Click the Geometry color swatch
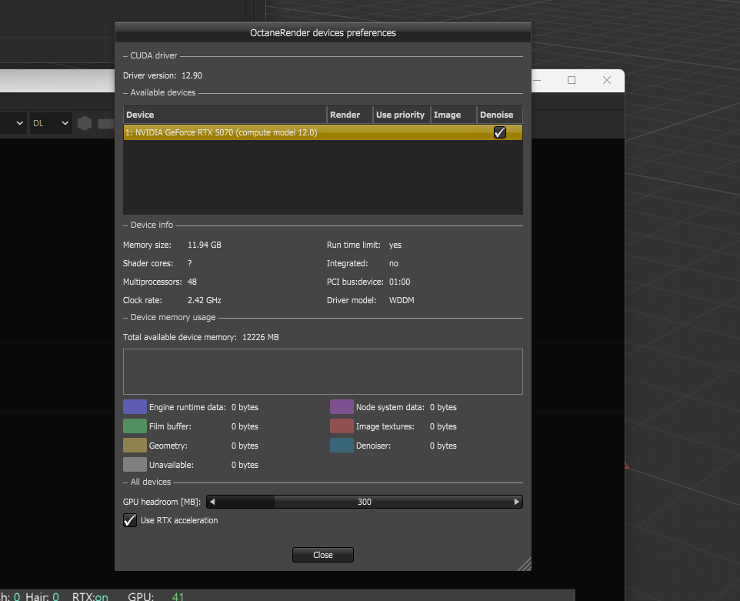740x601 pixels. coord(135,446)
